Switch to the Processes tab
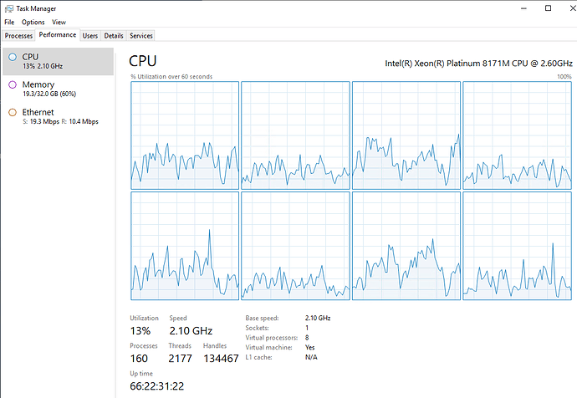Viewport: 577px width, 398px height. 18,36
